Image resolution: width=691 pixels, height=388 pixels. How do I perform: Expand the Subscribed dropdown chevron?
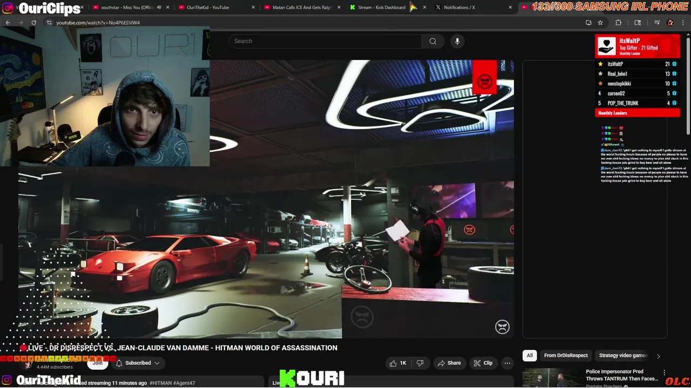(157, 363)
